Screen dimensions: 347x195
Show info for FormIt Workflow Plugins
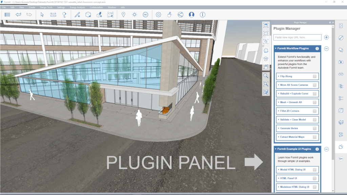pos(317,48)
